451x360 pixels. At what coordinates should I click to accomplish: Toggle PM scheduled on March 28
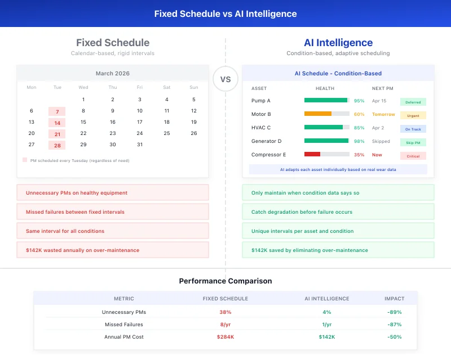point(56,145)
